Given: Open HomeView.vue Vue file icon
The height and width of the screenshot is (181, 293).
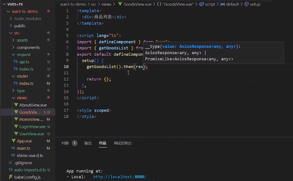Looking at the screenshot, I should coord(16,119).
